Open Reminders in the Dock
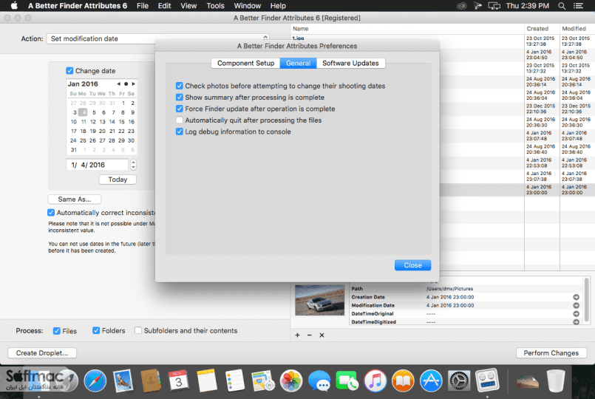Viewport: 595px width, 399px height. [x=234, y=381]
